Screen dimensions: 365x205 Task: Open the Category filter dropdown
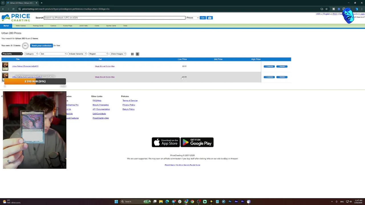tap(31, 54)
